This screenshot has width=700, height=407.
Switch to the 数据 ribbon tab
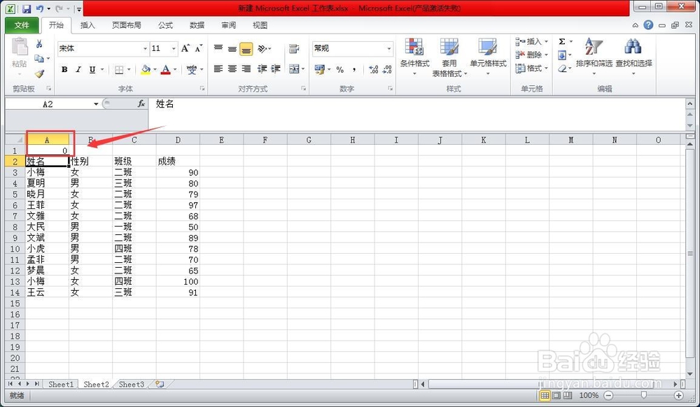pyautogui.click(x=197, y=25)
